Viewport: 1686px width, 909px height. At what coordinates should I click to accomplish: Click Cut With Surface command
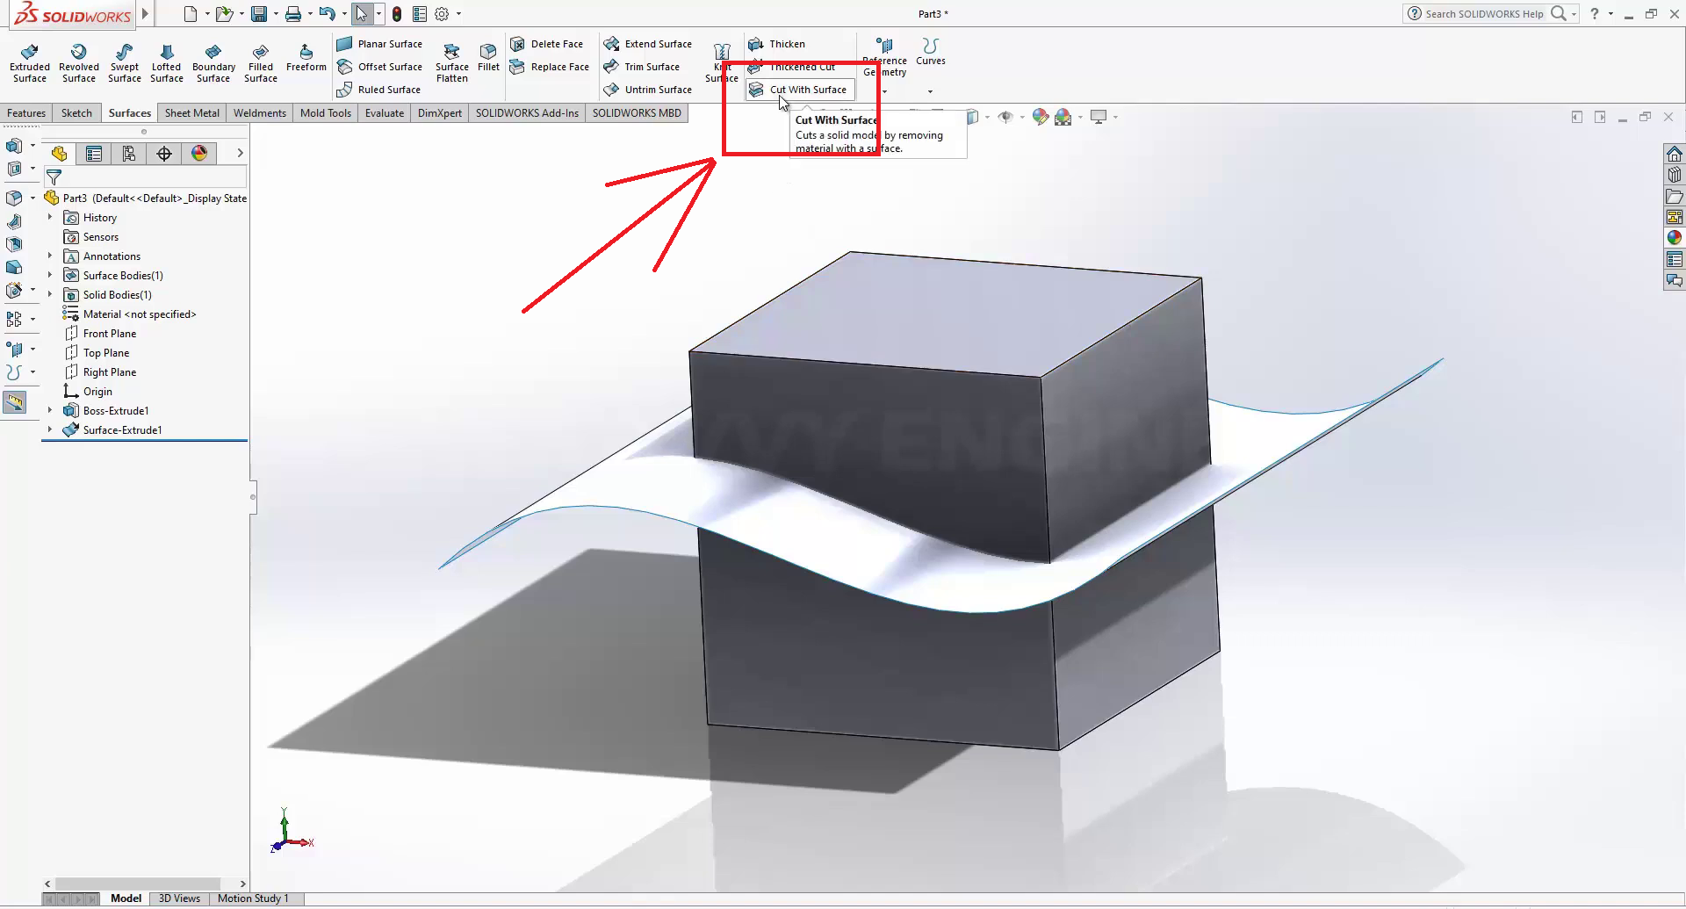click(807, 90)
